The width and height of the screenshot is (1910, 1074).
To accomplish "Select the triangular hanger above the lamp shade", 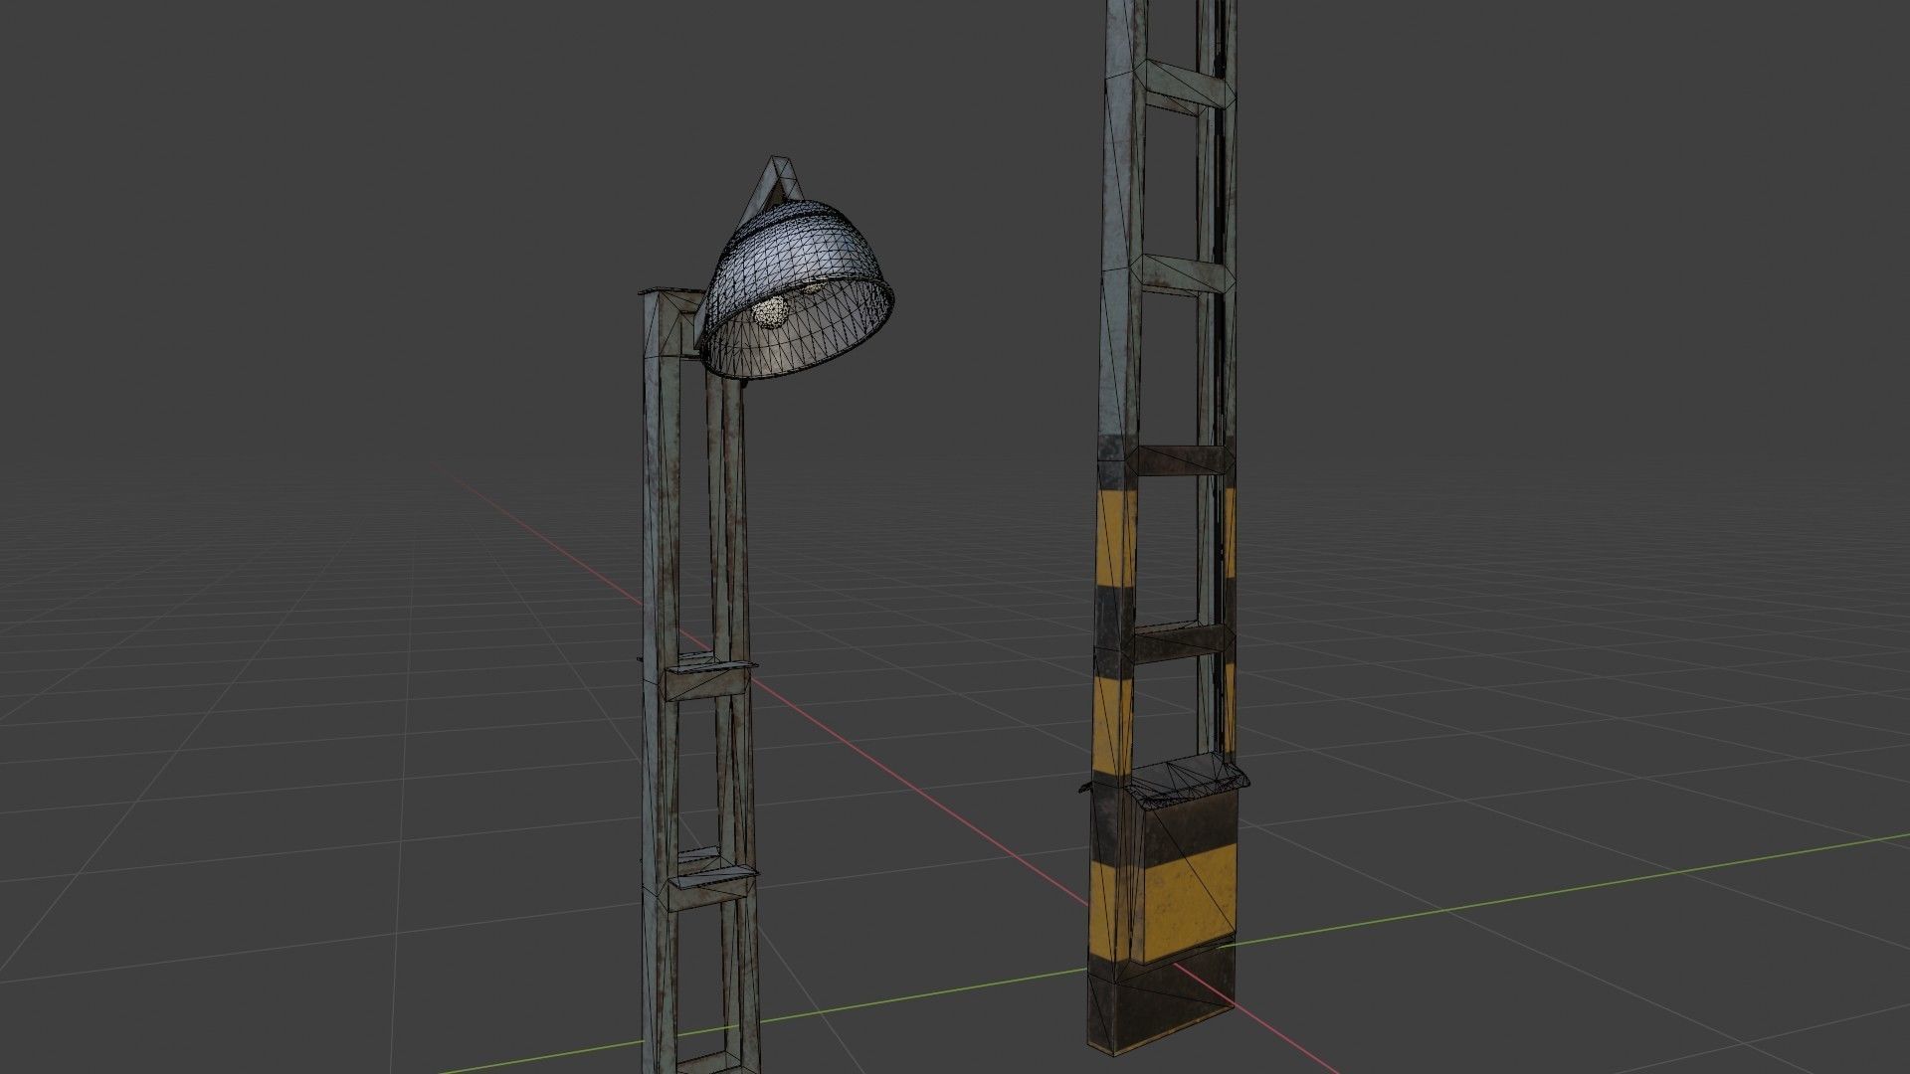I will (773, 189).
